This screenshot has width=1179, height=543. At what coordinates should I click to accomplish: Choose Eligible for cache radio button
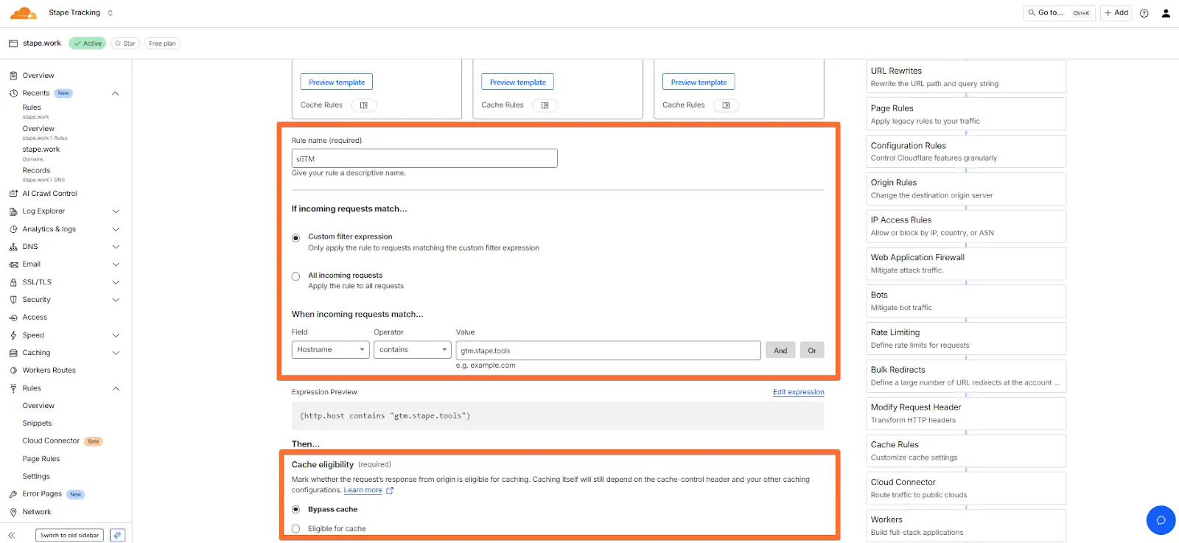pyautogui.click(x=295, y=528)
